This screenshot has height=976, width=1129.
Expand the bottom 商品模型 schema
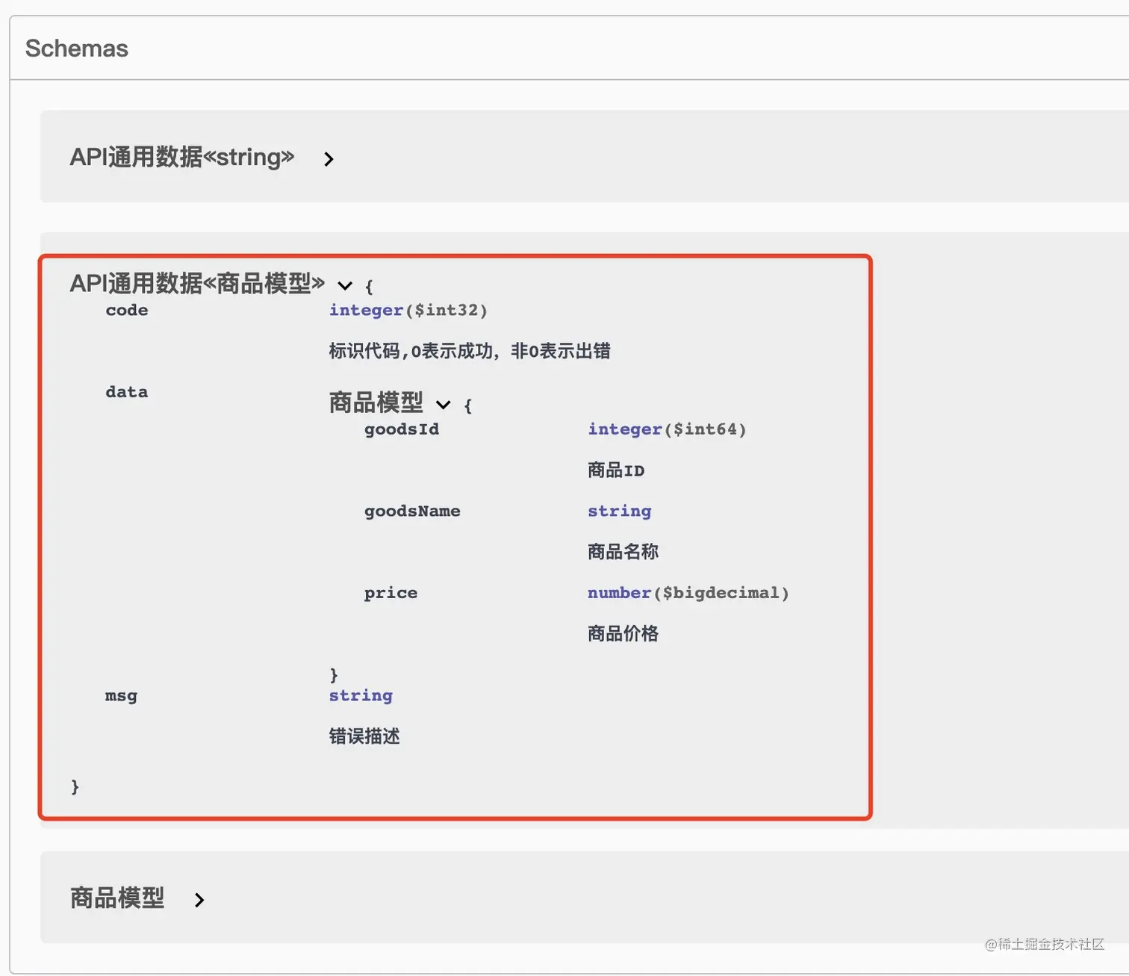click(x=199, y=900)
